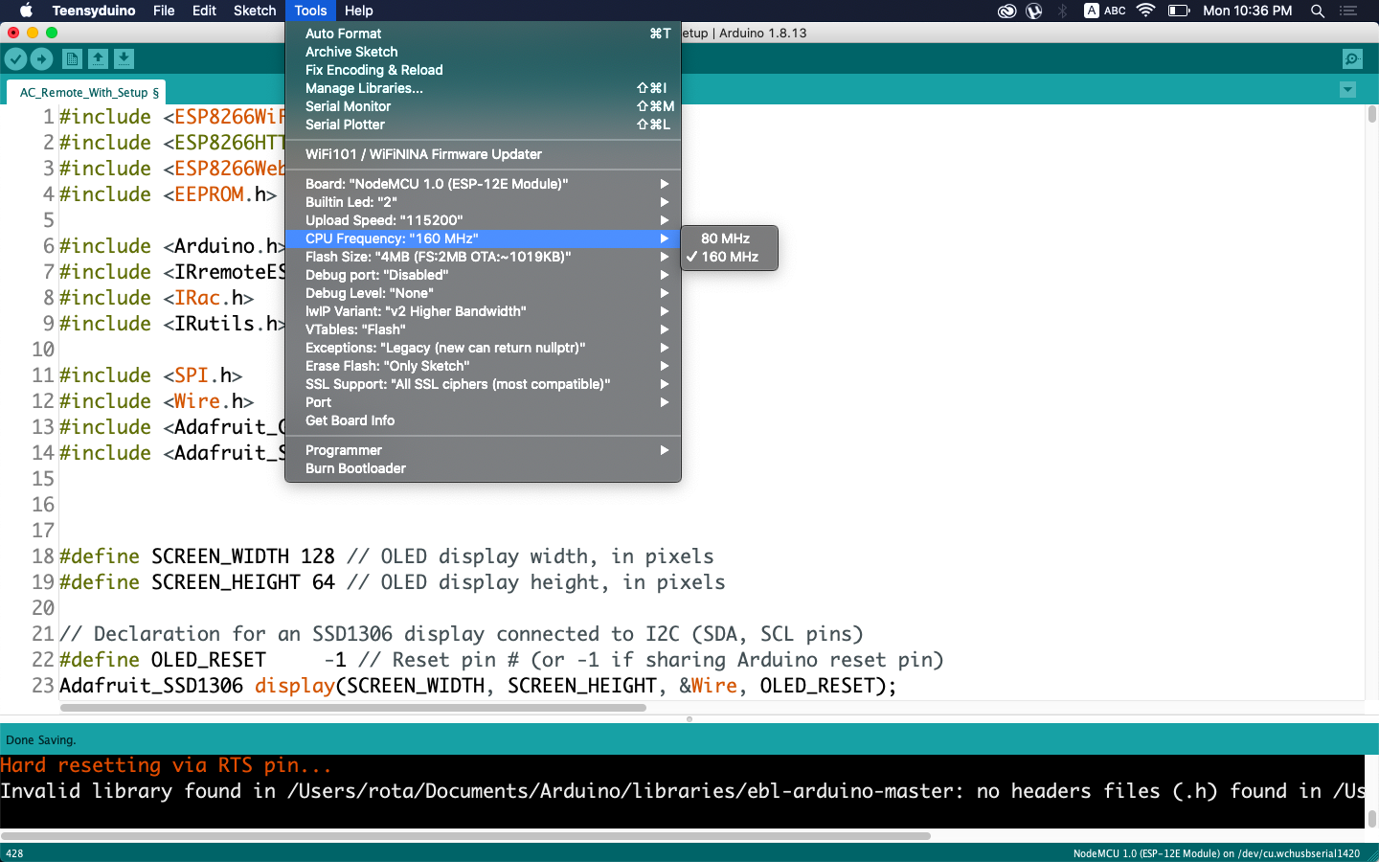This screenshot has height=862, width=1379.
Task: Choose Fix Encoding & Reload
Action: tap(483, 70)
